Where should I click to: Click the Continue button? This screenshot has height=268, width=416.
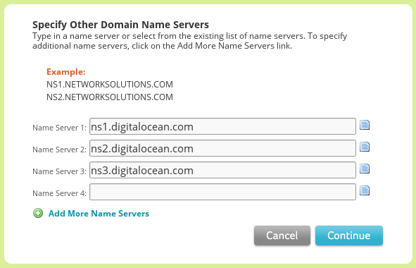[x=349, y=236]
